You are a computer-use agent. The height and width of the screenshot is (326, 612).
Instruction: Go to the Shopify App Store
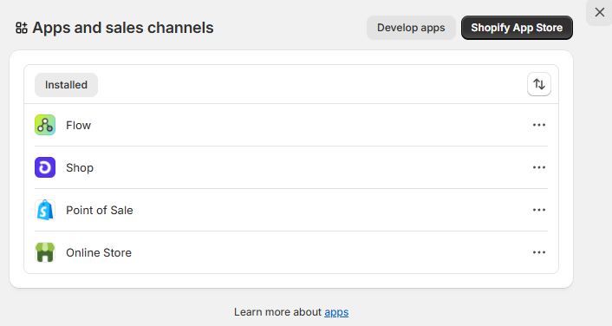(x=517, y=28)
